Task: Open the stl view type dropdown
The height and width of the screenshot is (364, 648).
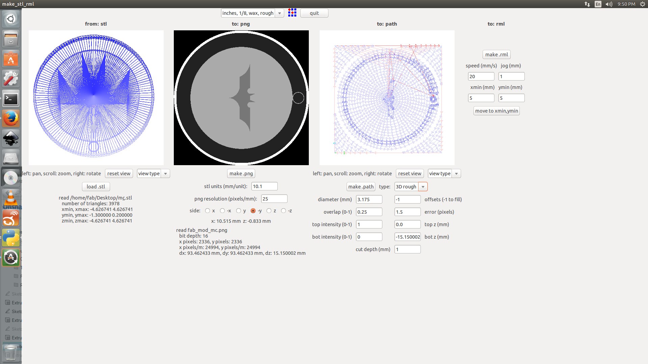Action: (165, 174)
